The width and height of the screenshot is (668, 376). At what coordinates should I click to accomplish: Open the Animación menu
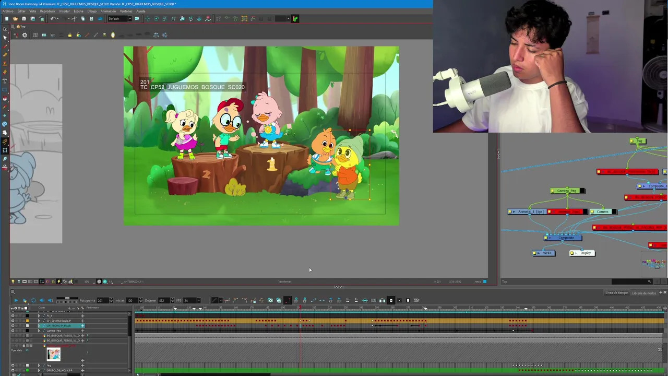tap(108, 11)
